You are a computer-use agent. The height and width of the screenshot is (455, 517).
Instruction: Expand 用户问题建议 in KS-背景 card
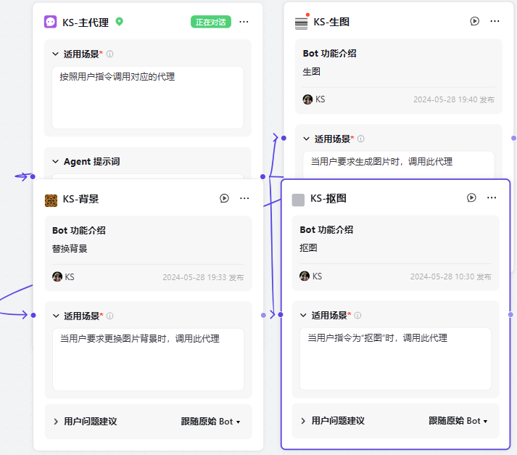pyautogui.click(x=56, y=421)
